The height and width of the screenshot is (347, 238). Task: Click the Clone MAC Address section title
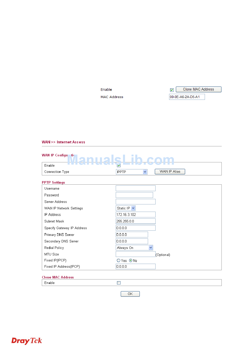[x=58, y=277]
